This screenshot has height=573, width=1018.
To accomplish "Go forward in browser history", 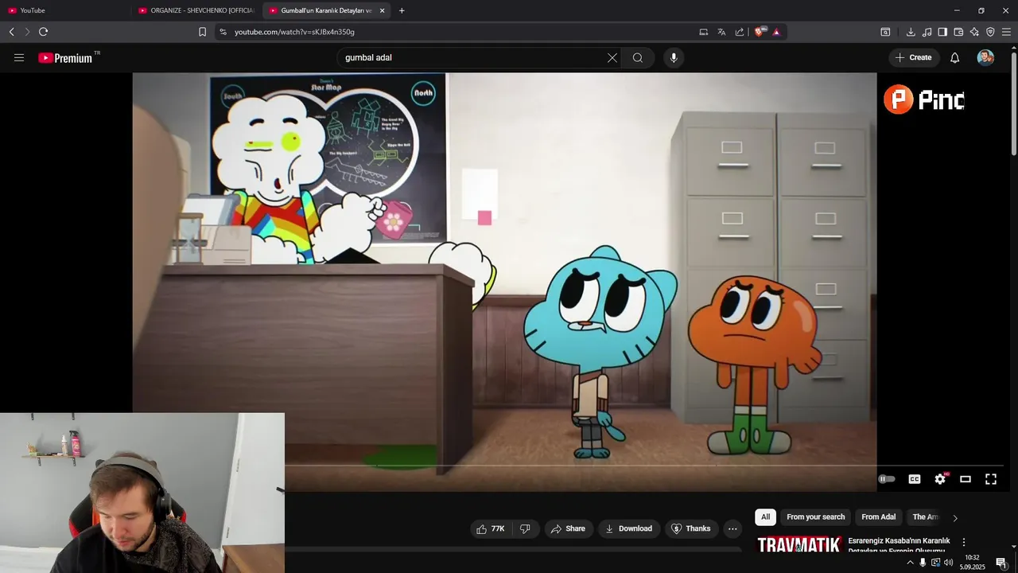I will pyautogui.click(x=27, y=32).
